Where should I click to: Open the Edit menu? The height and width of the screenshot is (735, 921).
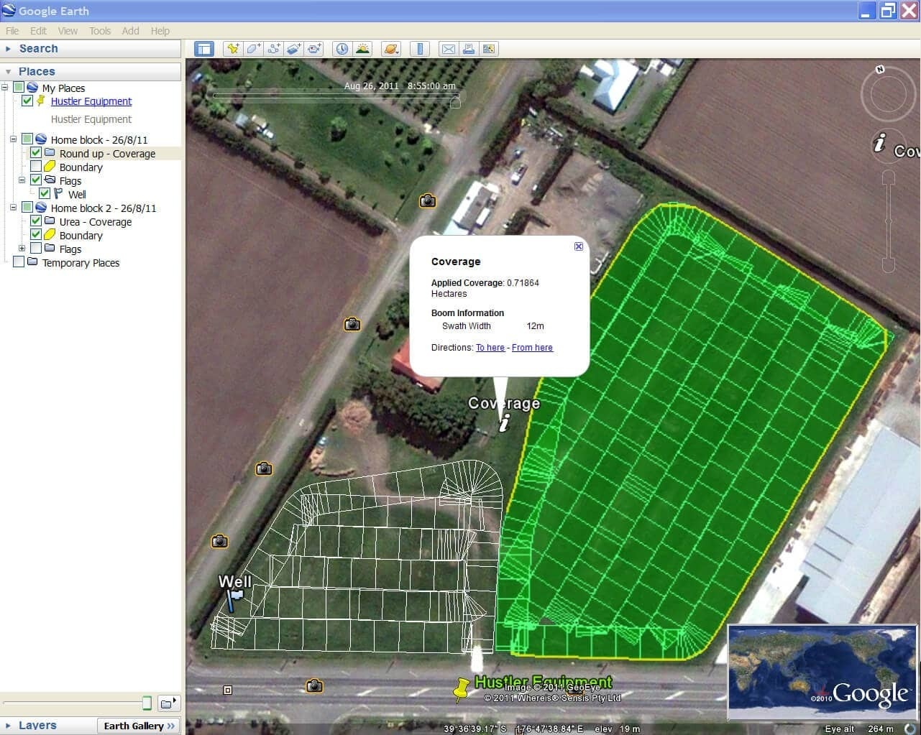[x=38, y=31]
